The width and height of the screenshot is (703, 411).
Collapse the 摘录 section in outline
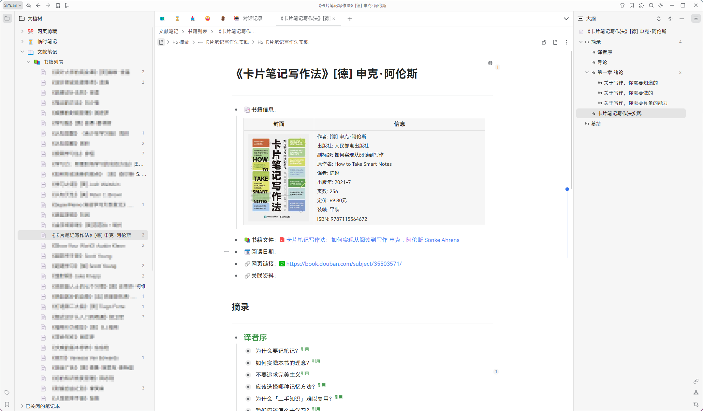pyautogui.click(x=581, y=42)
